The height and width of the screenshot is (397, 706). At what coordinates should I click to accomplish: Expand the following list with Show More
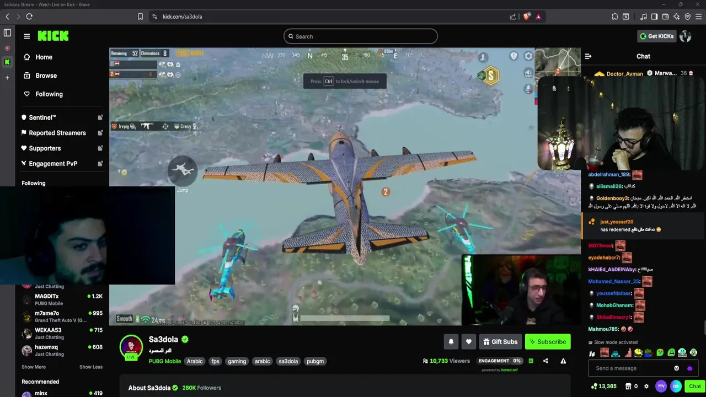point(34,367)
